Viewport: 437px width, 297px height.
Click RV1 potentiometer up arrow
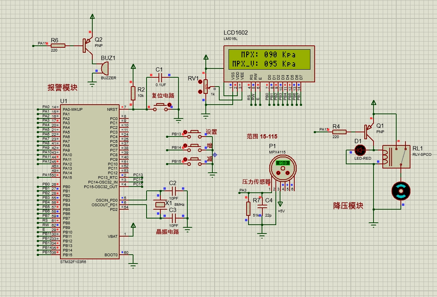coord(200,82)
